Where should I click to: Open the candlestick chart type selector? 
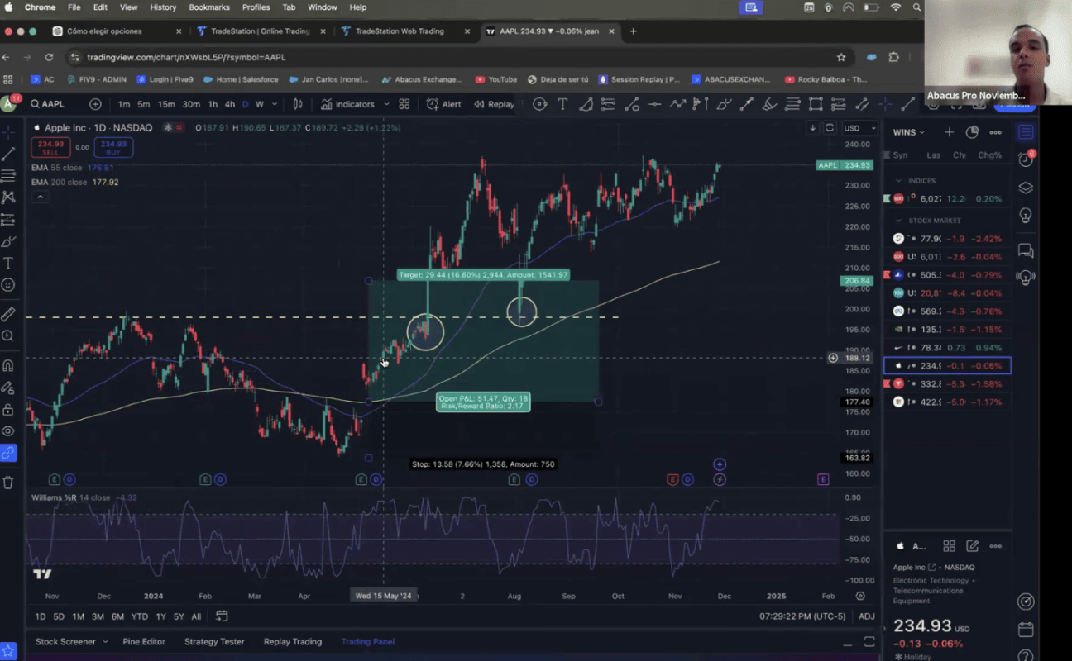[298, 104]
